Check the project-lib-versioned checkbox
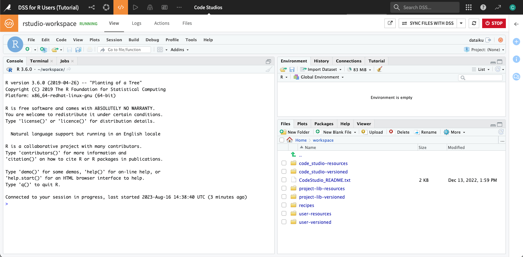This screenshot has height=257, width=523. pos(284,197)
